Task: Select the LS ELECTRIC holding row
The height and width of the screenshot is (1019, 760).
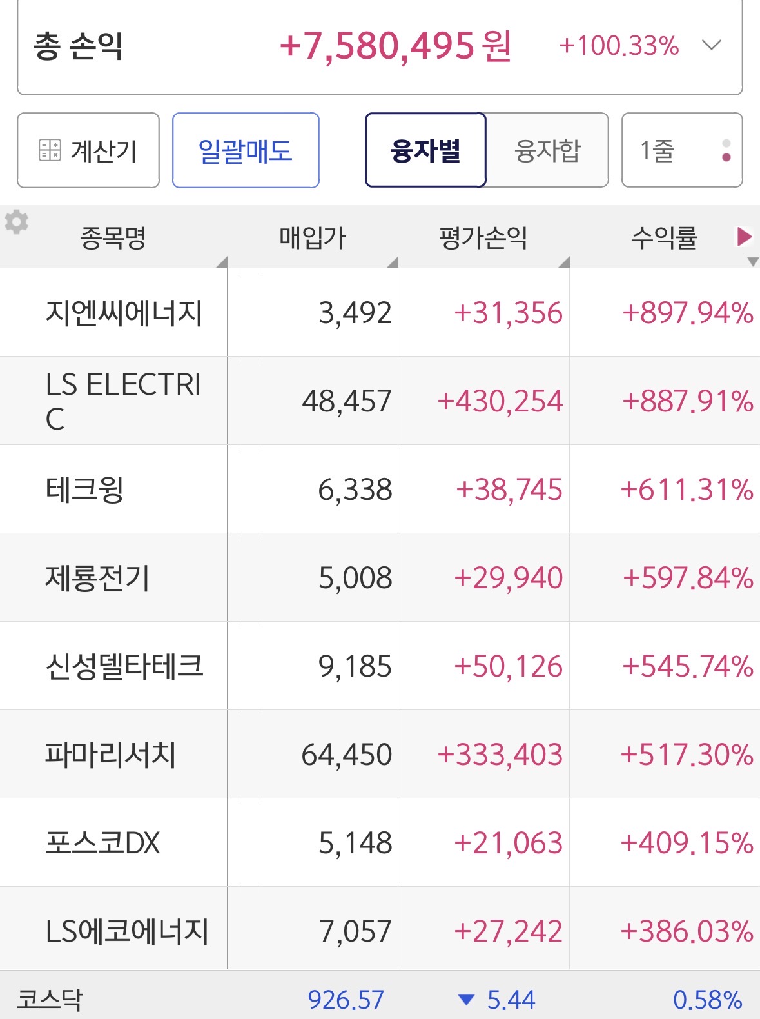Action: point(124,401)
